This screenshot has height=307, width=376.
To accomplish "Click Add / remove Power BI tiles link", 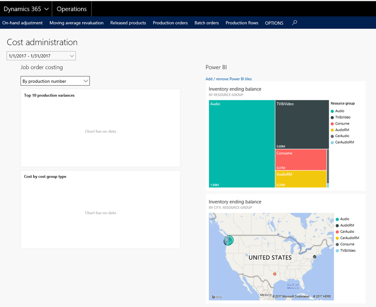I will 228,79.
